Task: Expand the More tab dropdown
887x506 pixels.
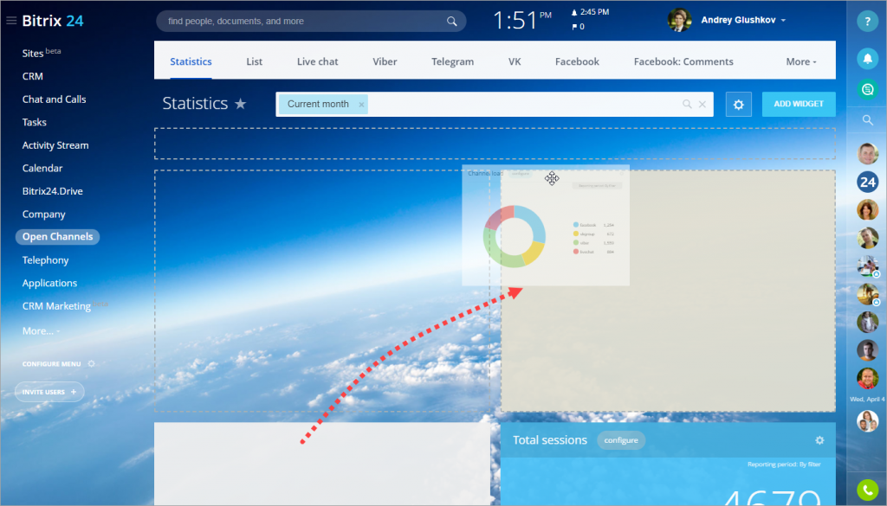Action: pos(801,62)
